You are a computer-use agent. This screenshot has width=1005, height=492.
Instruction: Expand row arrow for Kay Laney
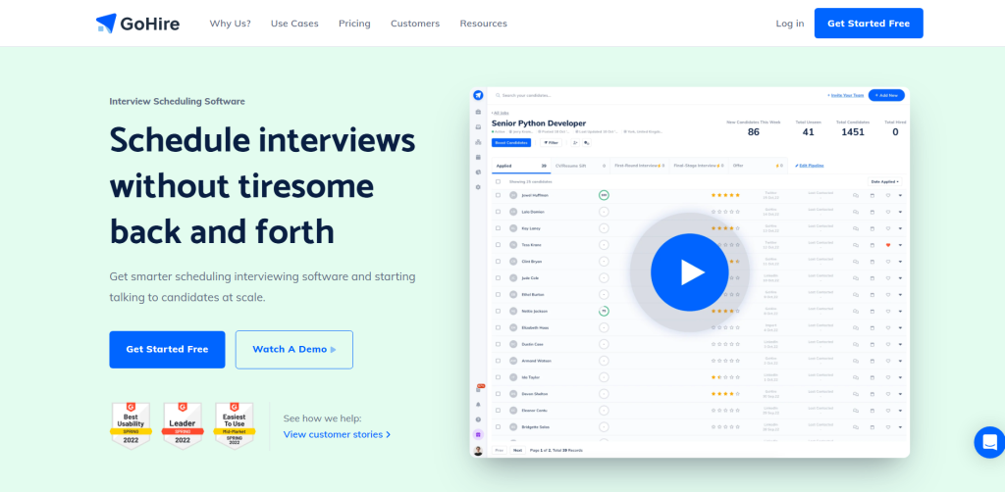click(x=900, y=228)
